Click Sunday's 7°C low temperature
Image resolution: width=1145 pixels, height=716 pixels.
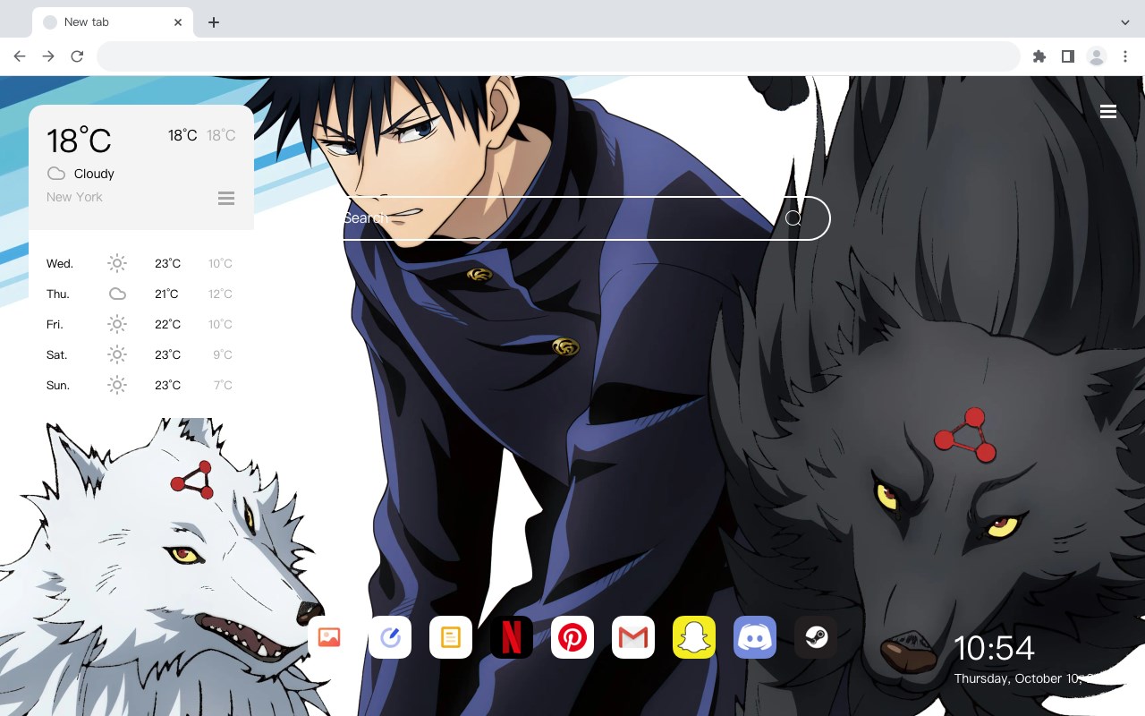point(223,385)
